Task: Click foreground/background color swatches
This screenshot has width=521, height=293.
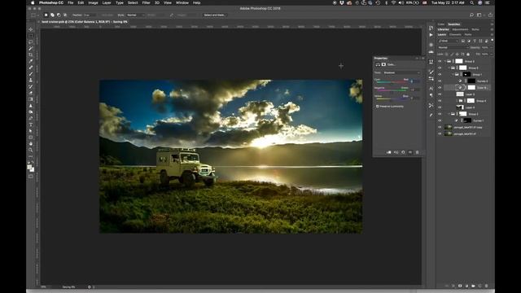Action: [31, 168]
